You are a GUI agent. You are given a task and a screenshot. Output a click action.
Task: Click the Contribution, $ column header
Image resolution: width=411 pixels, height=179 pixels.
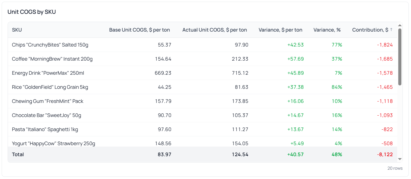[370, 30]
